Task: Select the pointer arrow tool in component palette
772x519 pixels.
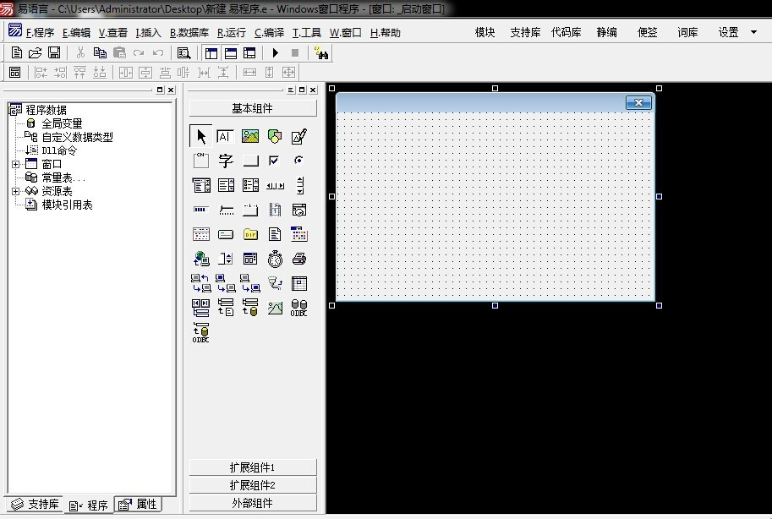Action: pos(201,136)
